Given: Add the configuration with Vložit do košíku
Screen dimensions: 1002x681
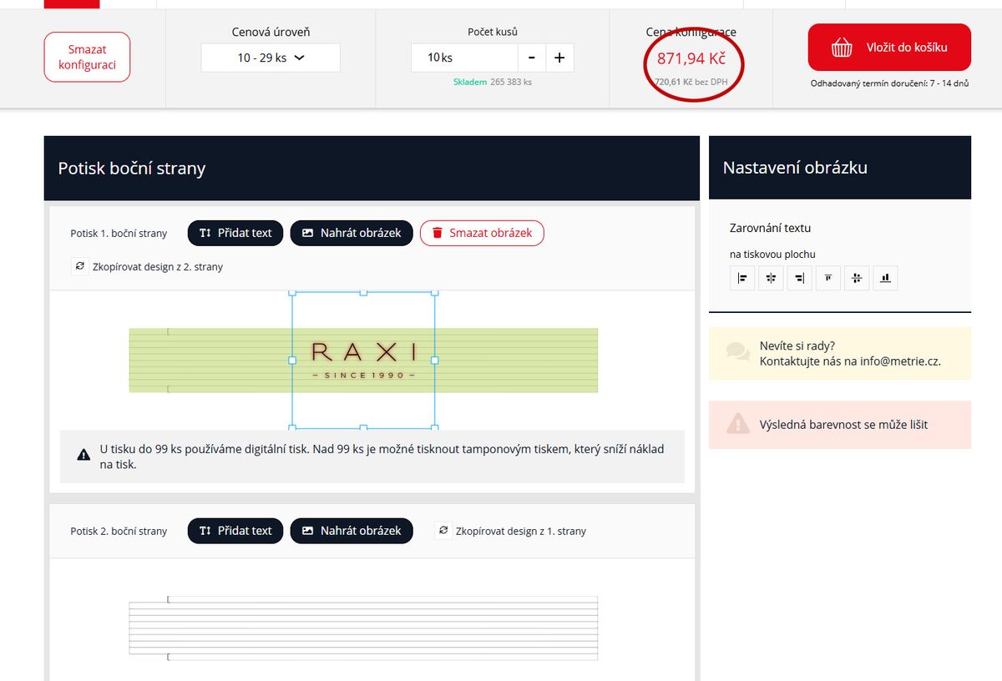Looking at the screenshot, I should click(889, 48).
